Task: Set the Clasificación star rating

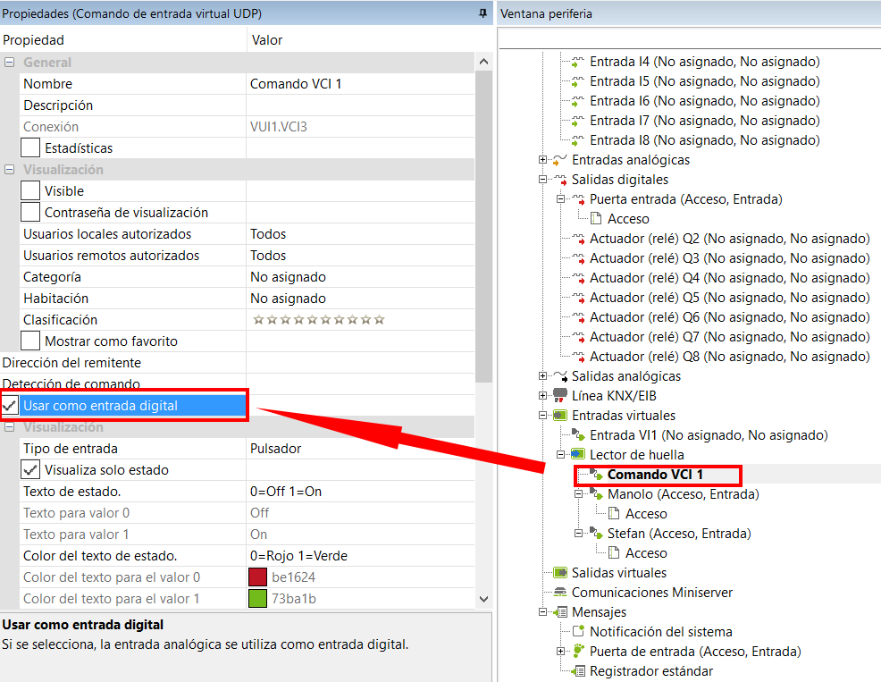Action: (x=319, y=320)
